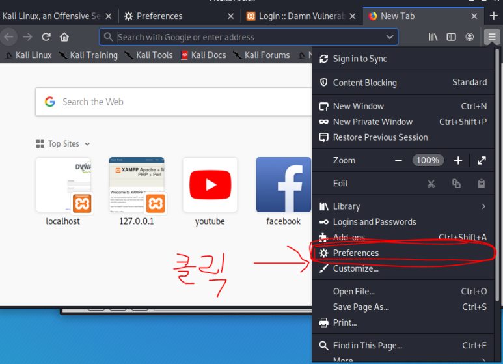Screen dimensions: 503x364
Task: Open Add-ons from the menu
Action: 403,238
